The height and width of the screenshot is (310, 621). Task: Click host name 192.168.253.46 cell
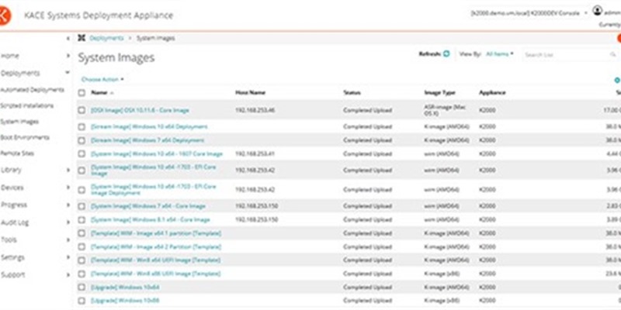click(255, 110)
